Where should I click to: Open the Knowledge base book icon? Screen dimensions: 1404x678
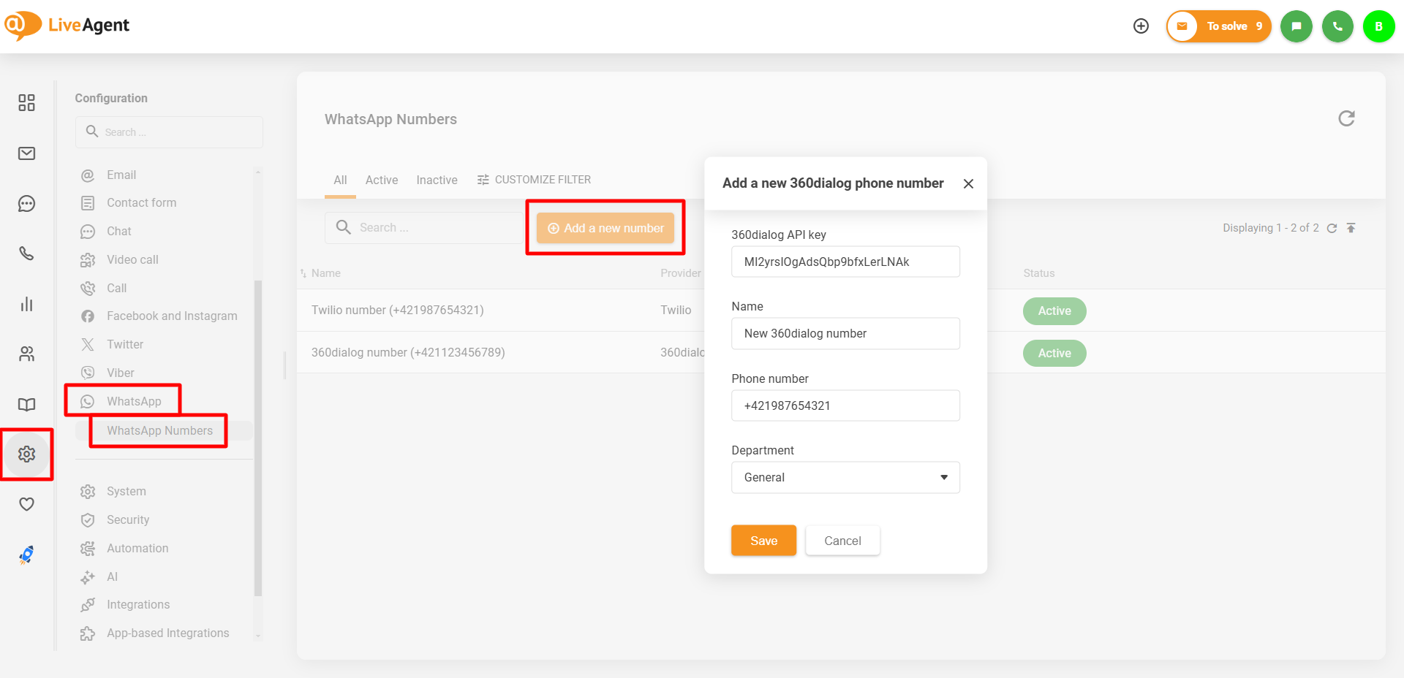coord(26,405)
